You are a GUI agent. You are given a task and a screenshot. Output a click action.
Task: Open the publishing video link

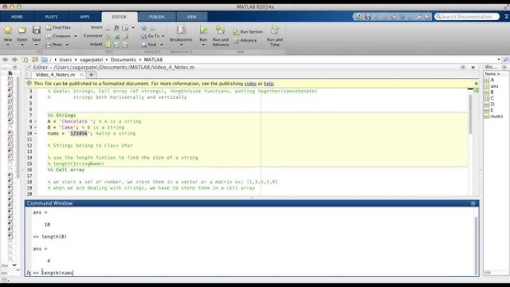point(250,83)
